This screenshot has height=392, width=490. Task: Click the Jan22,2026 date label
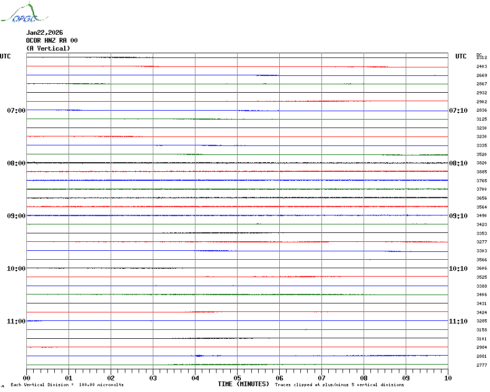(45, 33)
